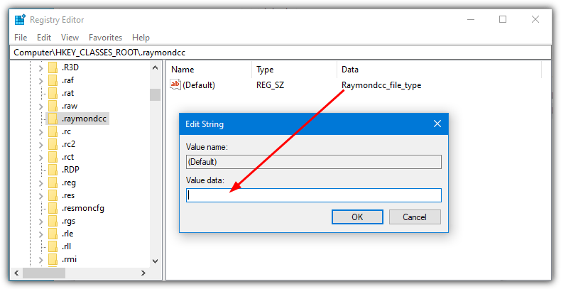Expand the .res key
The height and width of the screenshot is (289, 561).
click(40, 196)
